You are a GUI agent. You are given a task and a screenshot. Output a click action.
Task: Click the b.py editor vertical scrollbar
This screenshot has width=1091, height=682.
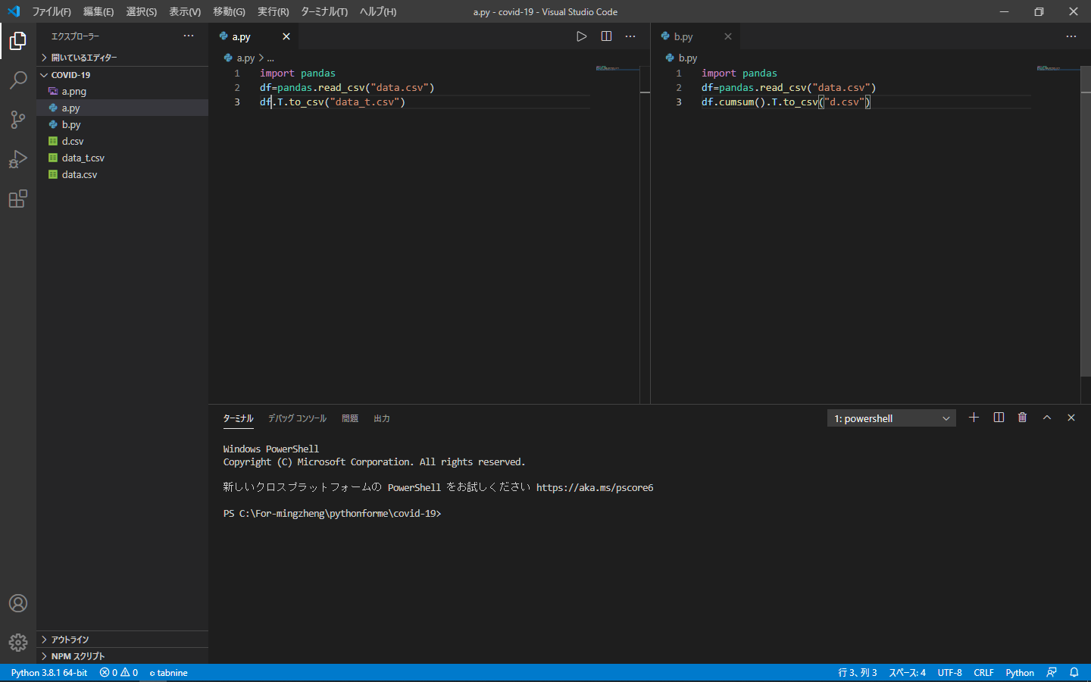pos(1086,221)
